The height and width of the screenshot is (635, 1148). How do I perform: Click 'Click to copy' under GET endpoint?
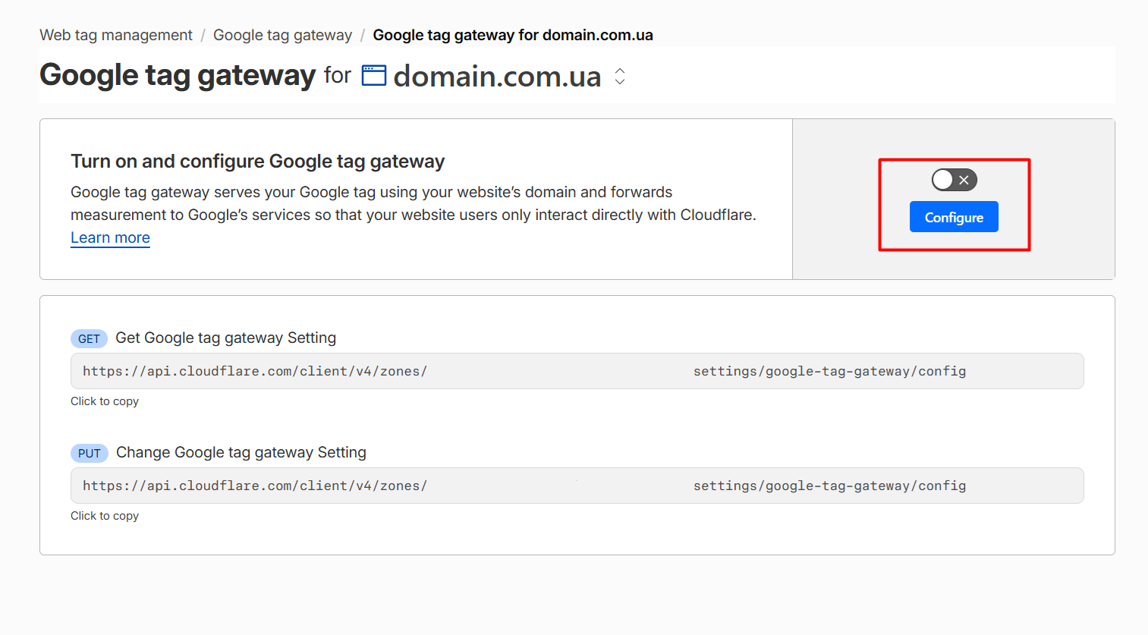click(105, 401)
